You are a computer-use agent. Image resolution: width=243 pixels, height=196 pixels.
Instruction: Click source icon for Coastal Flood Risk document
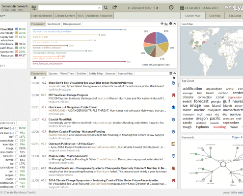click(173, 120)
